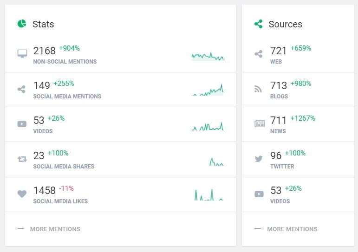358x252 pixels.
Task: Click the Twitter bird icon
Action: point(259,159)
